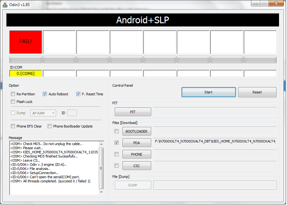The image size is (287, 205).
Task: Click the KIES_HOME_N7000XXLT4 log line
Action: (54, 152)
